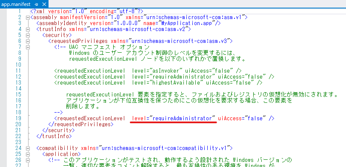Collapse the compatibility element on line 24

(28, 148)
